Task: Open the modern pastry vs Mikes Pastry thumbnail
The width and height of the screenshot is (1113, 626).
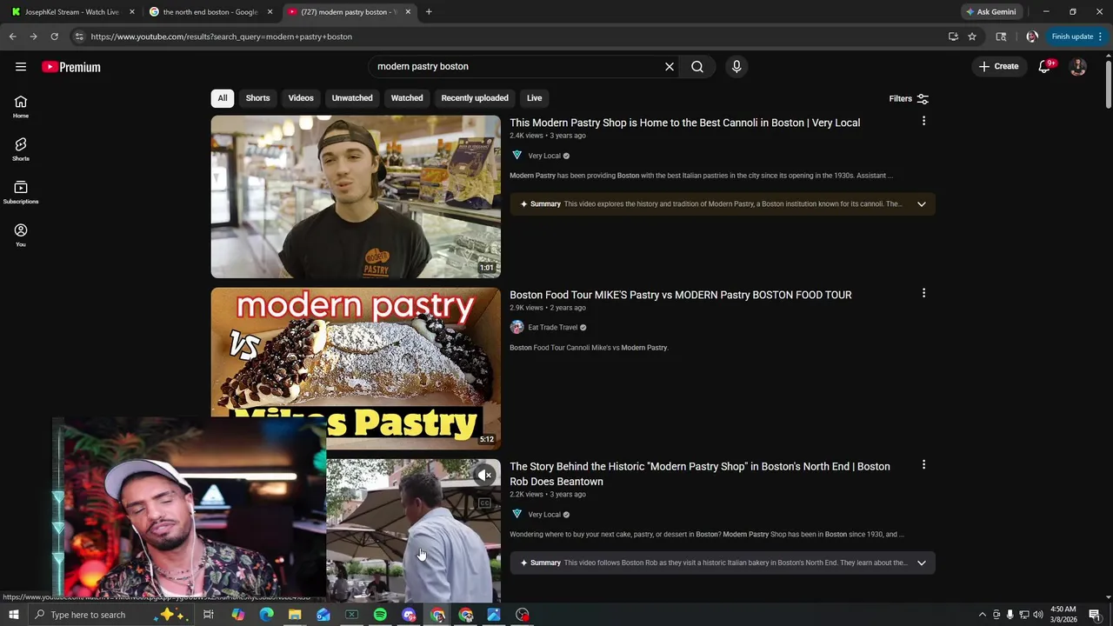Action: pos(356,369)
